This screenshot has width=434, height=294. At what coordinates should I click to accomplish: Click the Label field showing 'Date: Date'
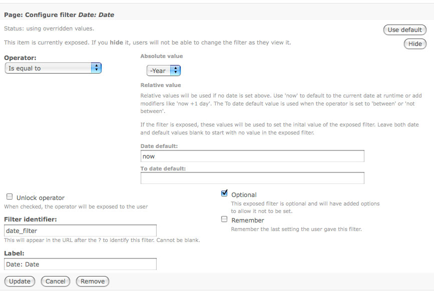click(80, 264)
